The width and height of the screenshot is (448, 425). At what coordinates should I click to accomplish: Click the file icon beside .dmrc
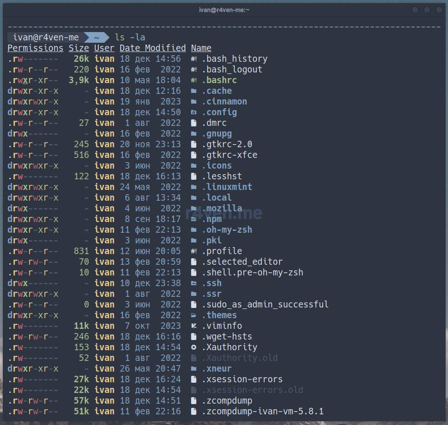pos(194,123)
